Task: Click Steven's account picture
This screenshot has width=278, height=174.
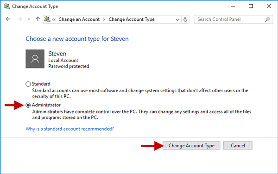Action: (x=35, y=59)
